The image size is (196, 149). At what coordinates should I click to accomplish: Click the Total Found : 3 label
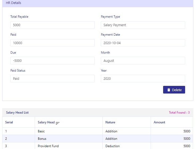click(179, 113)
